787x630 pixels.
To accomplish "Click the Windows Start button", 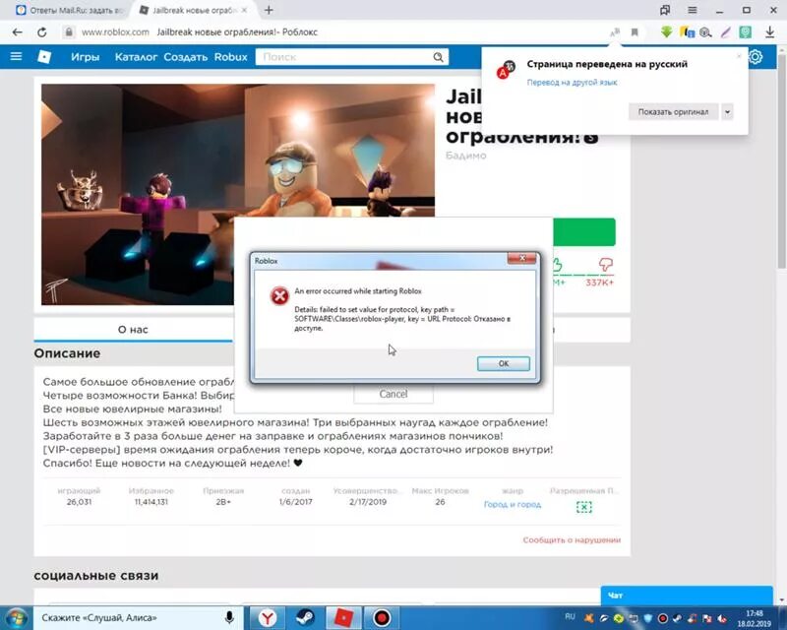I will point(16,617).
